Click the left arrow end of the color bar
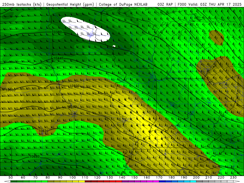 (x=7, y=181)
